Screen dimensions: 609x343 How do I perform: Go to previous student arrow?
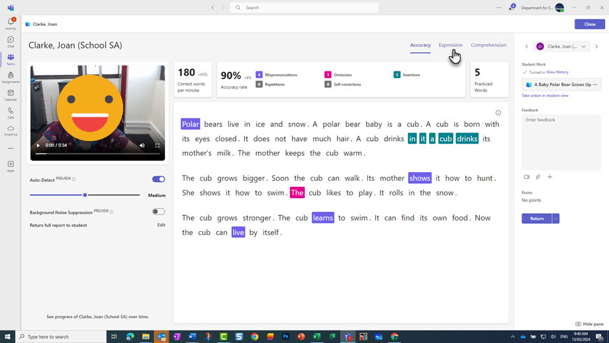(527, 46)
